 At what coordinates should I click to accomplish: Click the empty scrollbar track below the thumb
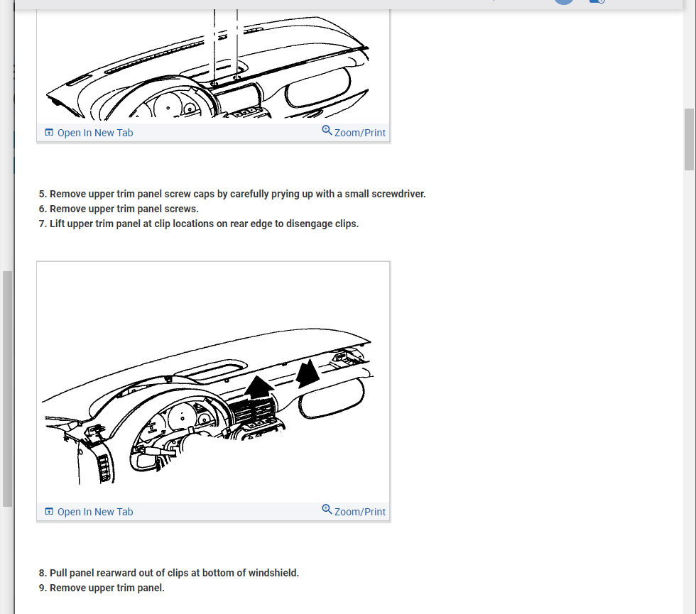pos(689,390)
